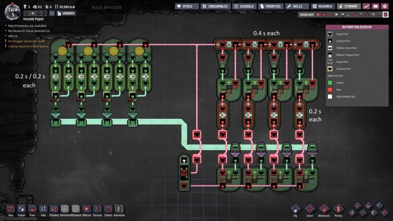The image size is (393, 221).
Task: Set game speed to normal play
Action: point(33,13)
